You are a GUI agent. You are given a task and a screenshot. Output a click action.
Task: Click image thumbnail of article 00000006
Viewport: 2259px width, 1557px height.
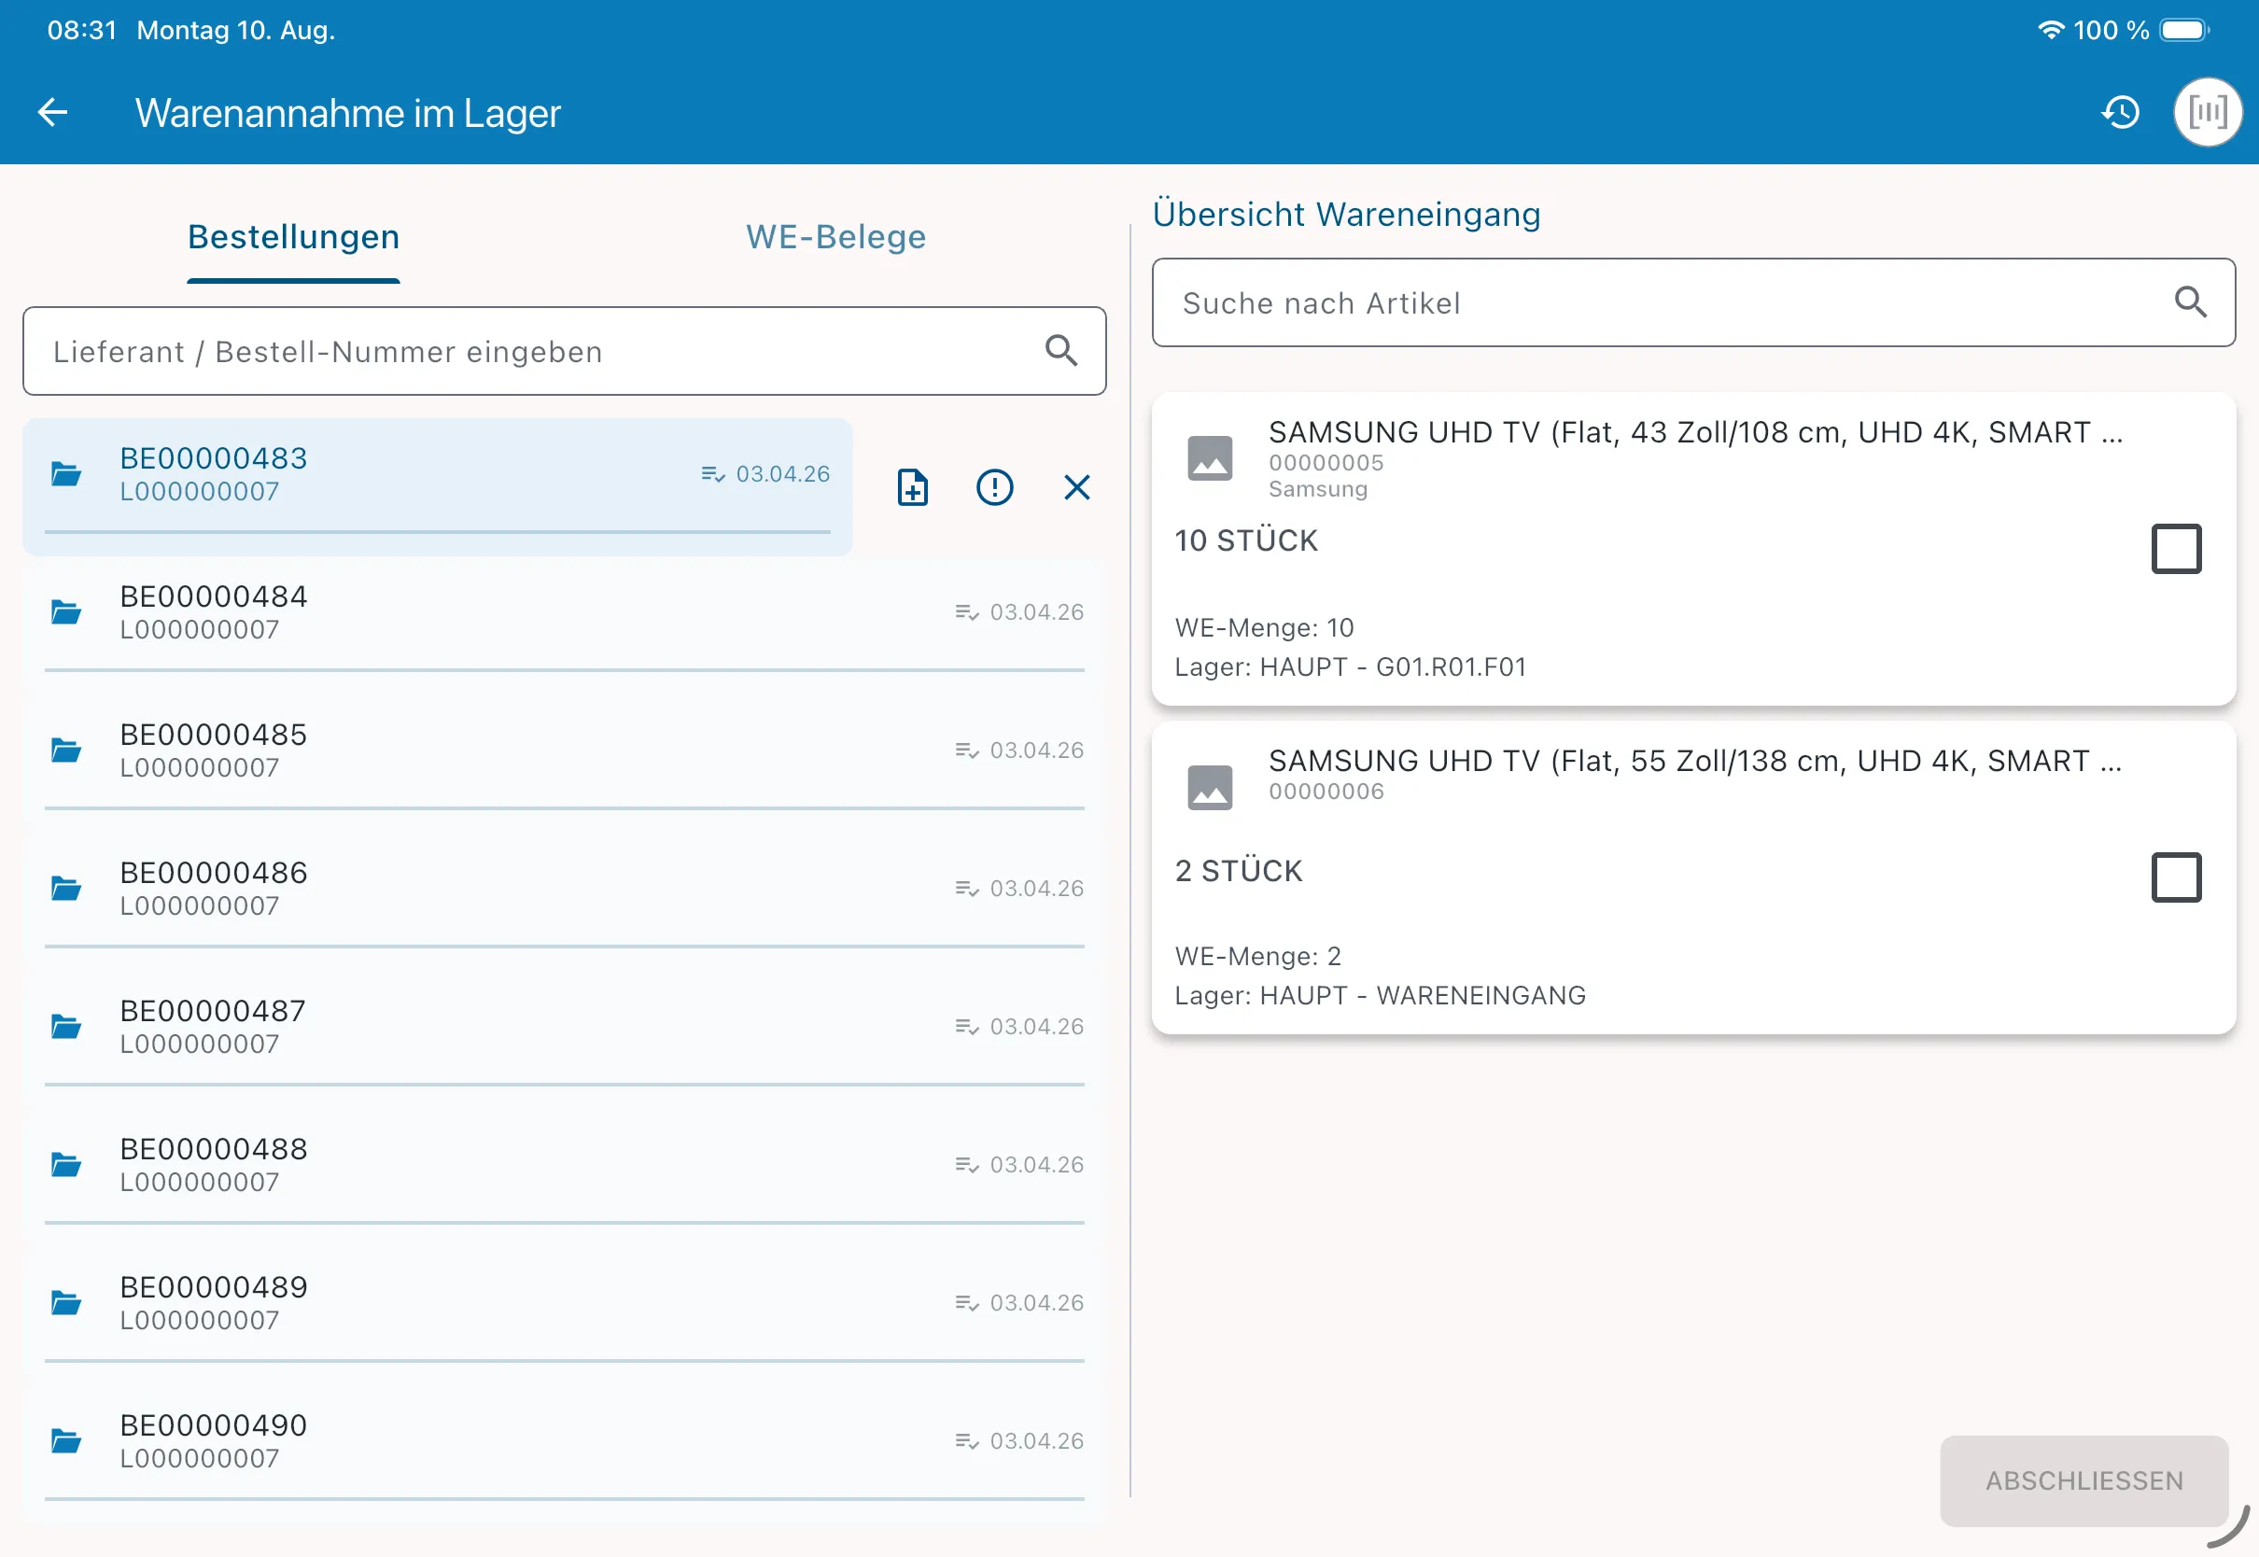(x=1210, y=787)
